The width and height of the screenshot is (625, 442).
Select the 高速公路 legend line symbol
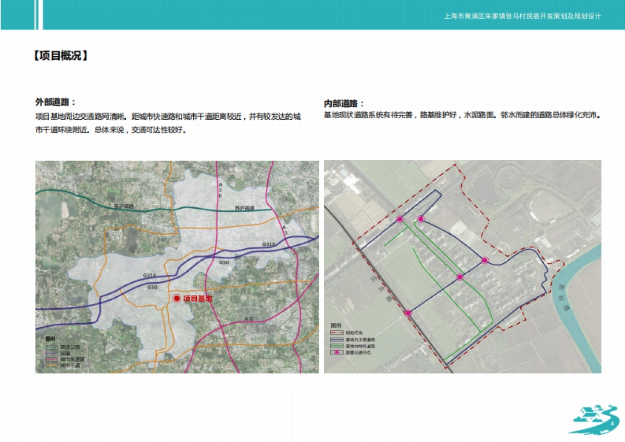51,347
